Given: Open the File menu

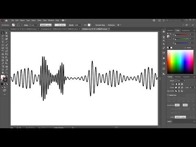Looking at the screenshot, I should (x=13, y=20).
